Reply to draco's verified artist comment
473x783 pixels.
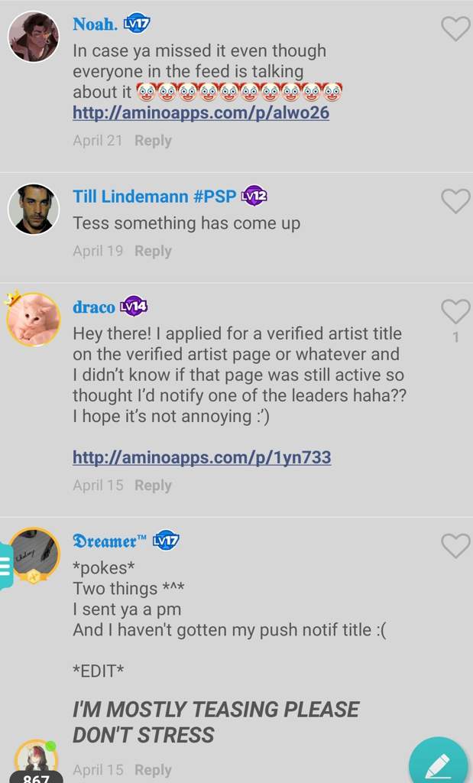153,486
